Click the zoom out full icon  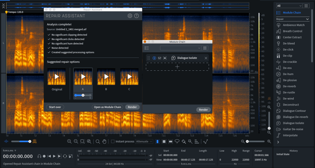click(x=89, y=141)
